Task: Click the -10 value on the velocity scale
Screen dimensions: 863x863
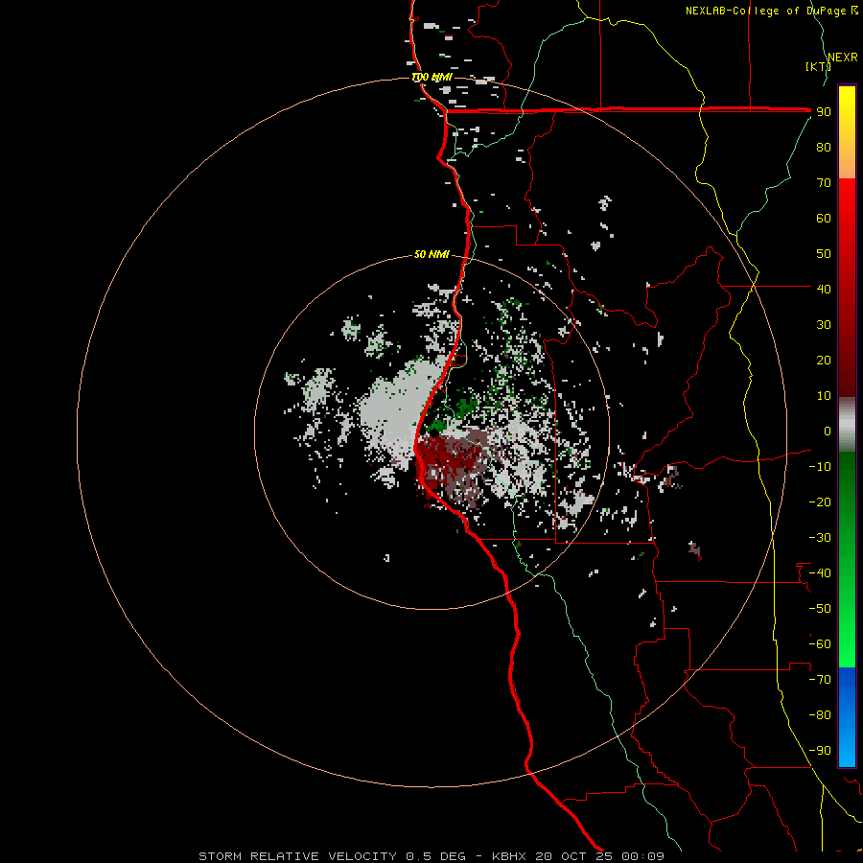Action: point(820,467)
